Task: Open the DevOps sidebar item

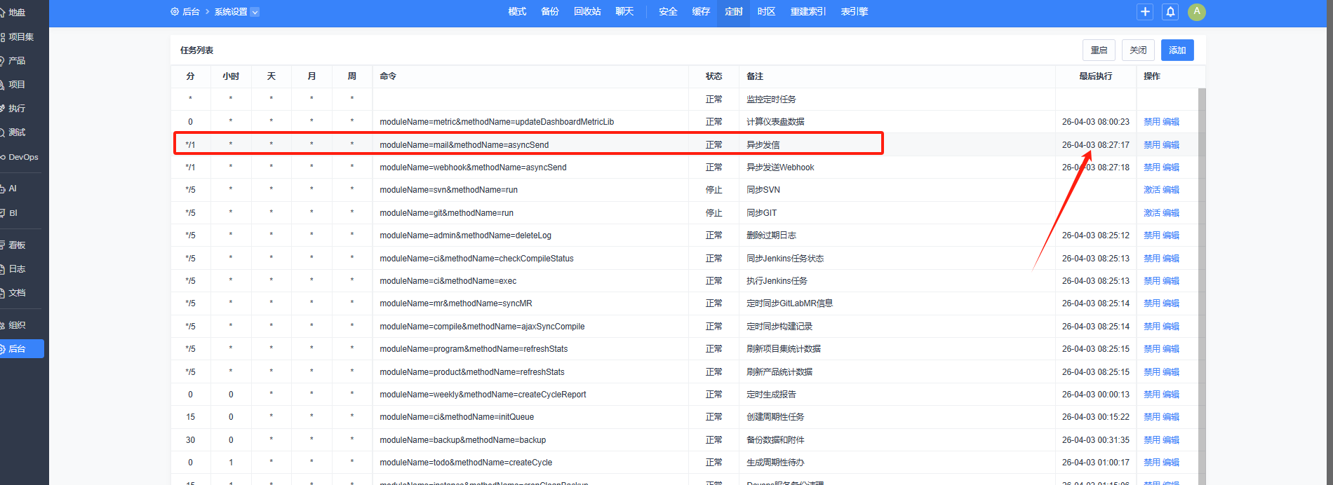Action: click(x=22, y=157)
